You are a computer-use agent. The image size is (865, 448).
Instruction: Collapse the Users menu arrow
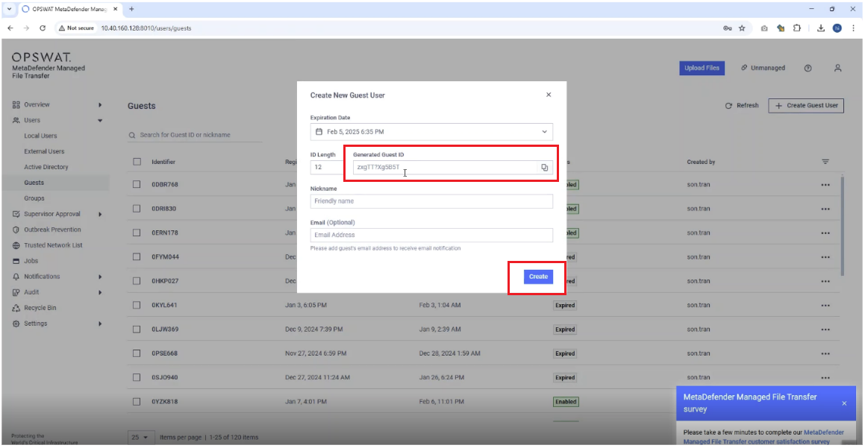pos(100,120)
